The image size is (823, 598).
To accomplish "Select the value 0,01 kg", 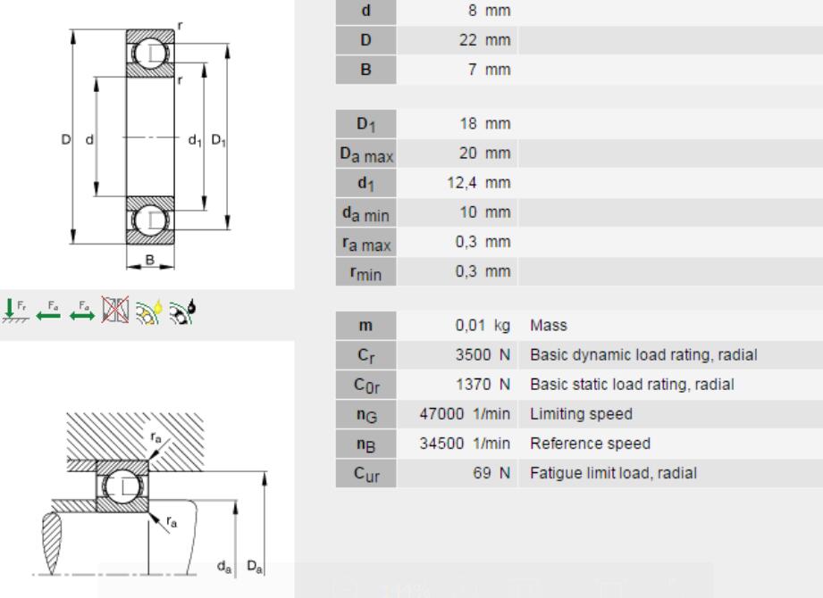I will [483, 326].
